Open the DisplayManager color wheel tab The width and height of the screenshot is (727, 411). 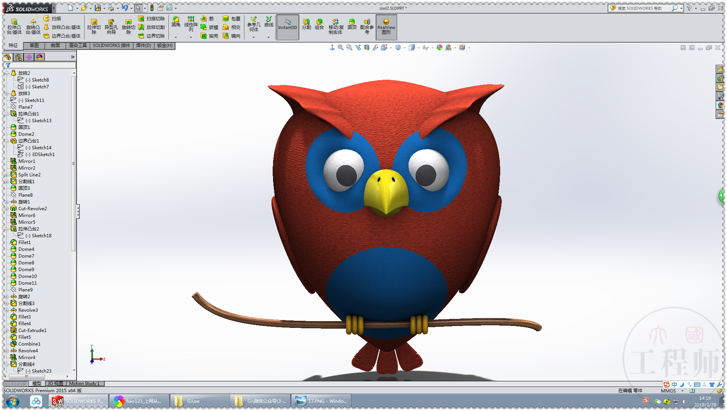pyautogui.click(x=39, y=57)
